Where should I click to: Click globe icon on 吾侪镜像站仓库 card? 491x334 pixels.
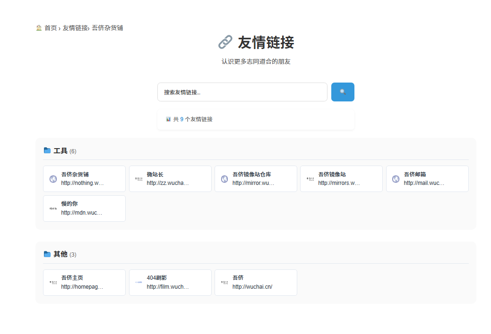[224, 179]
